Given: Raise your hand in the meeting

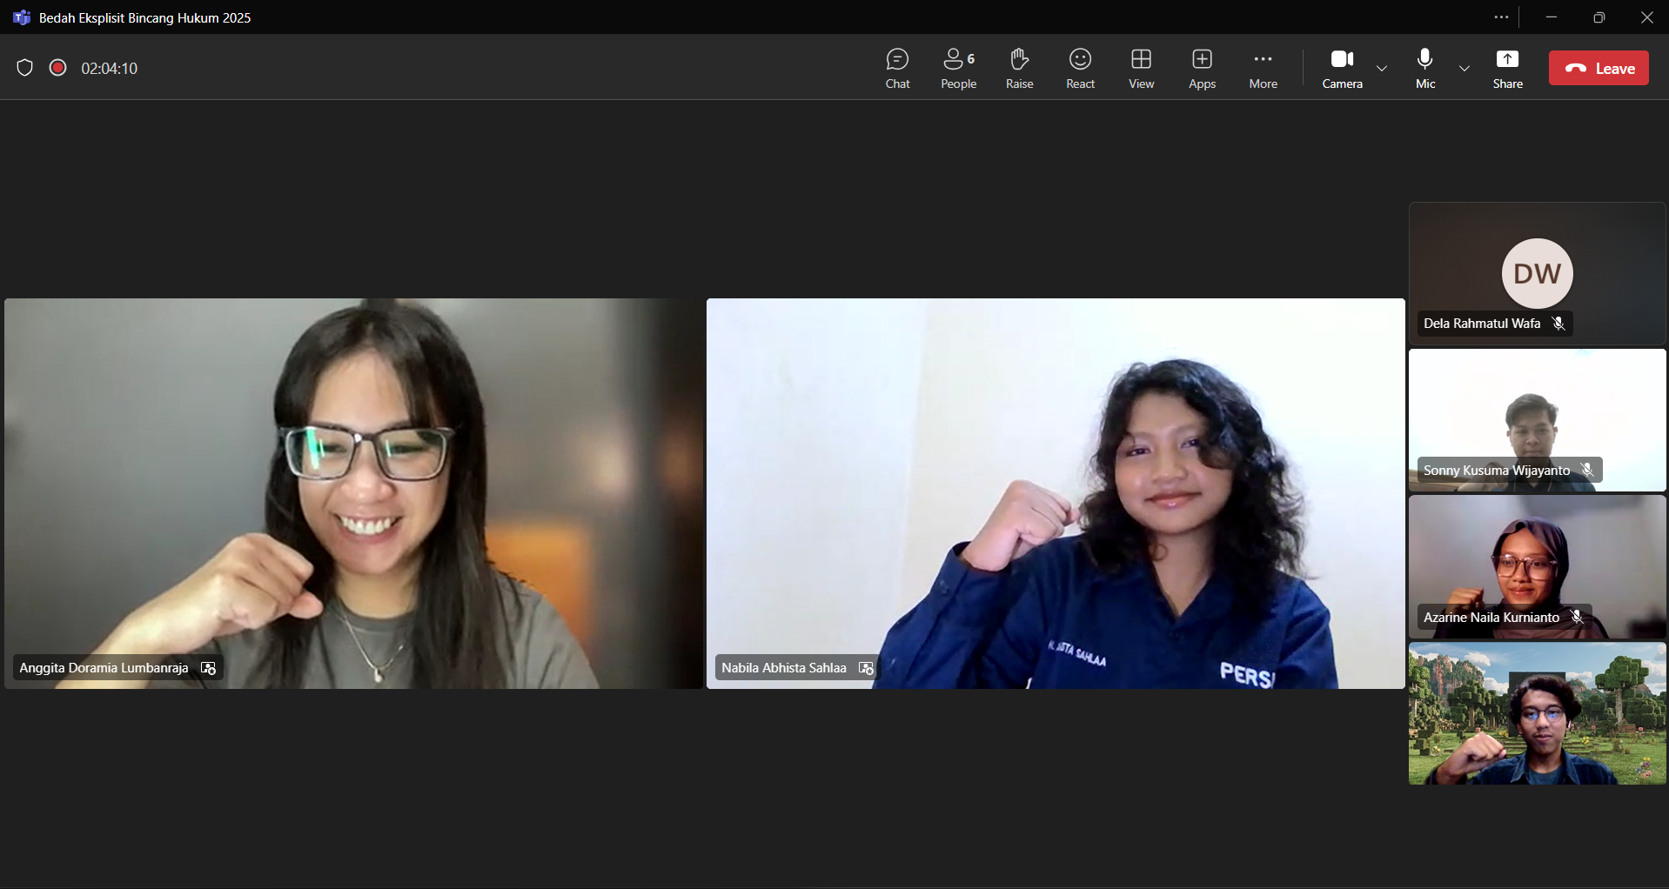Looking at the screenshot, I should pyautogui.click(x=1019, y=69).
